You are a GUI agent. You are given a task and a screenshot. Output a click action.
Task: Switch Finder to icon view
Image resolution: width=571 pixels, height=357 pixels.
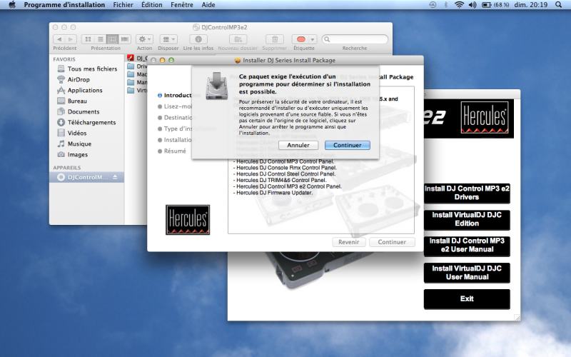point(88,39)
